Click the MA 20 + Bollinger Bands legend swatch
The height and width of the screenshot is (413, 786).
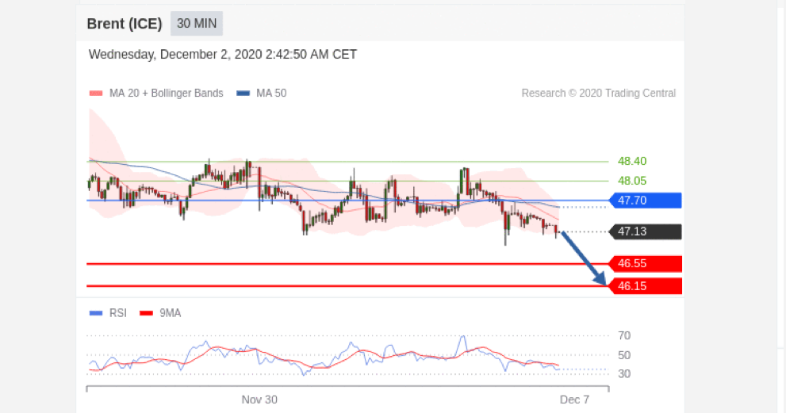pos(96,94)
